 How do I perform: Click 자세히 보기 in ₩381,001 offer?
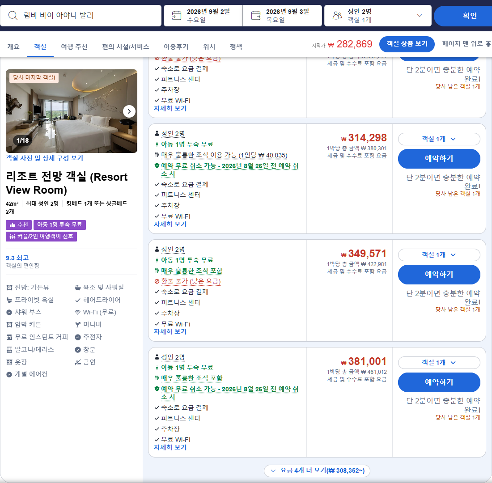[x=170, y=448]
